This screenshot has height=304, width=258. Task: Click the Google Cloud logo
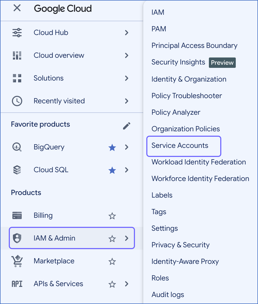(x=63, y=9)
